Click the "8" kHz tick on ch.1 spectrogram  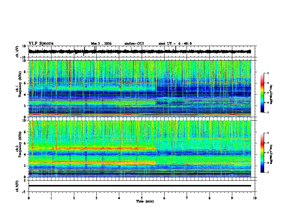pyautogui.click(x=25, y=72)
